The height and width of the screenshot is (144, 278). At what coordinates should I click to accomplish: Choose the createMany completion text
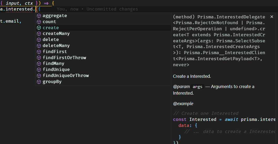56,34
